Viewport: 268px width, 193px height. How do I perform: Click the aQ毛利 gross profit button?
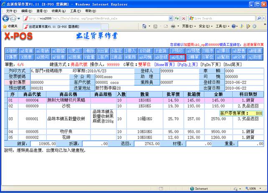[178, 57]
